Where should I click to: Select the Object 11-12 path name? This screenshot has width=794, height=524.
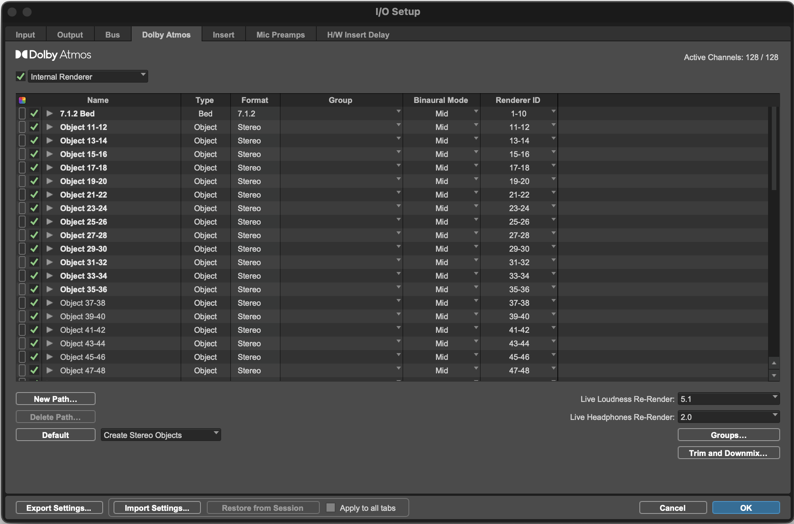[x=83, y=127]
